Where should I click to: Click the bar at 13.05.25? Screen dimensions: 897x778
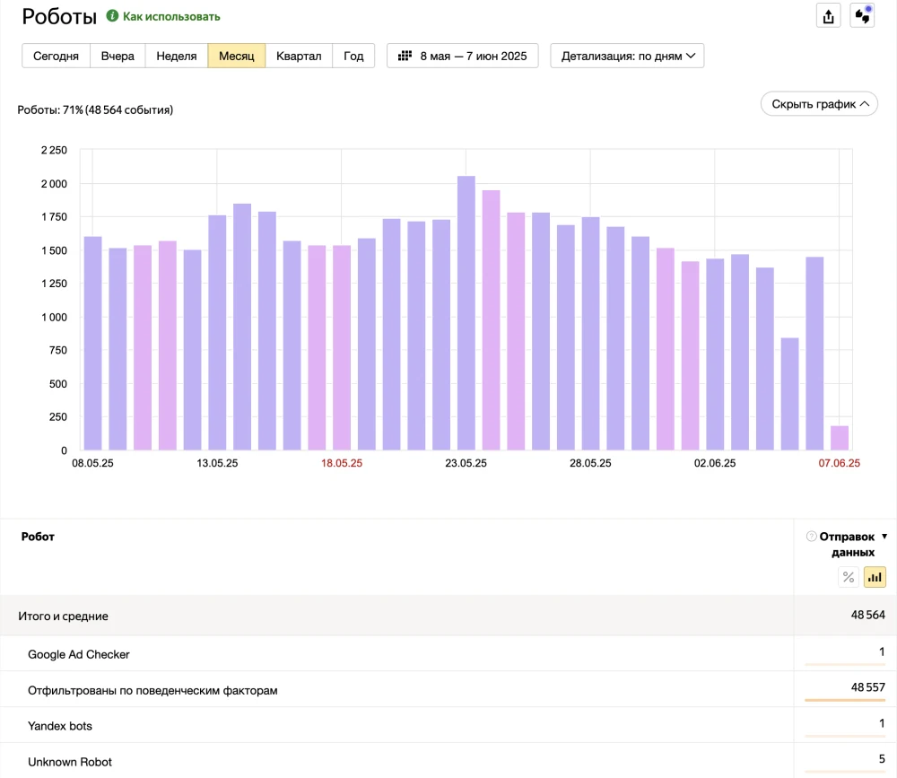217,333
